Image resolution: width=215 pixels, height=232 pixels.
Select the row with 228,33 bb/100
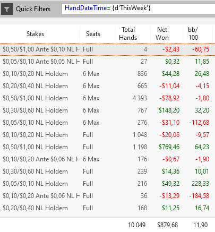point(107,184)
